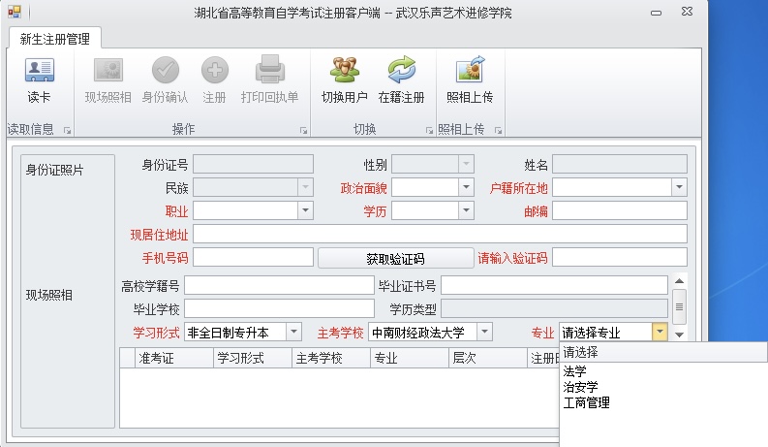The width and height of the screenshot is (768, 447).
Task: Switch to the 新生注册管理 tab
Action: coord(55,39)
